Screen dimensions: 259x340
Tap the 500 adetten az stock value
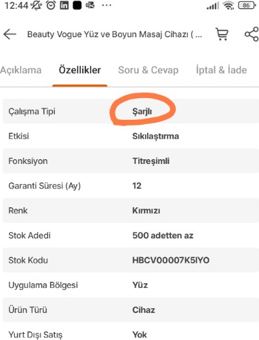pos(163,236)
